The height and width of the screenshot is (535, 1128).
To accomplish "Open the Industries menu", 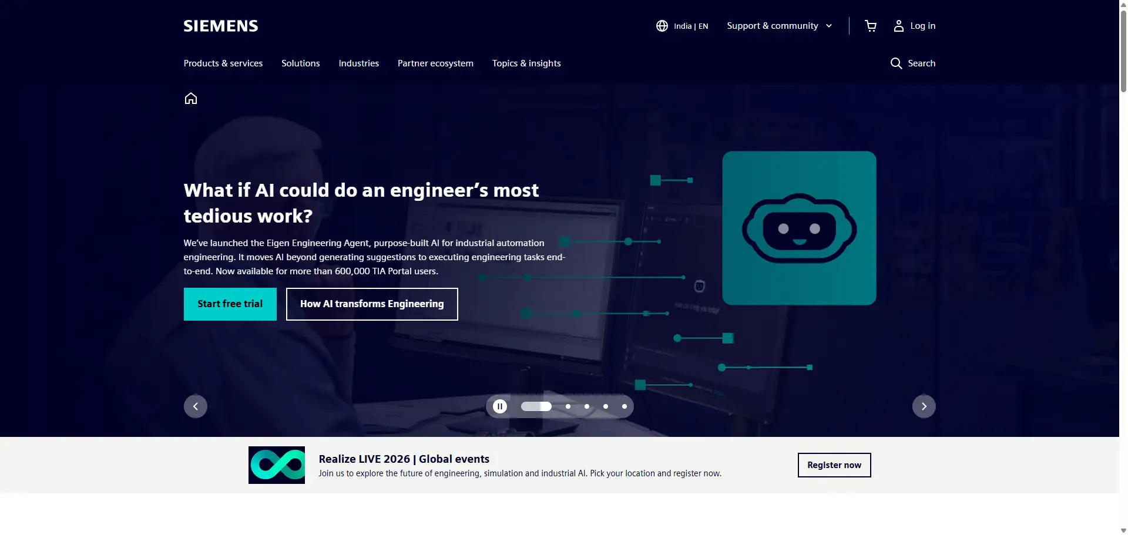I will (x=359, y=63).
